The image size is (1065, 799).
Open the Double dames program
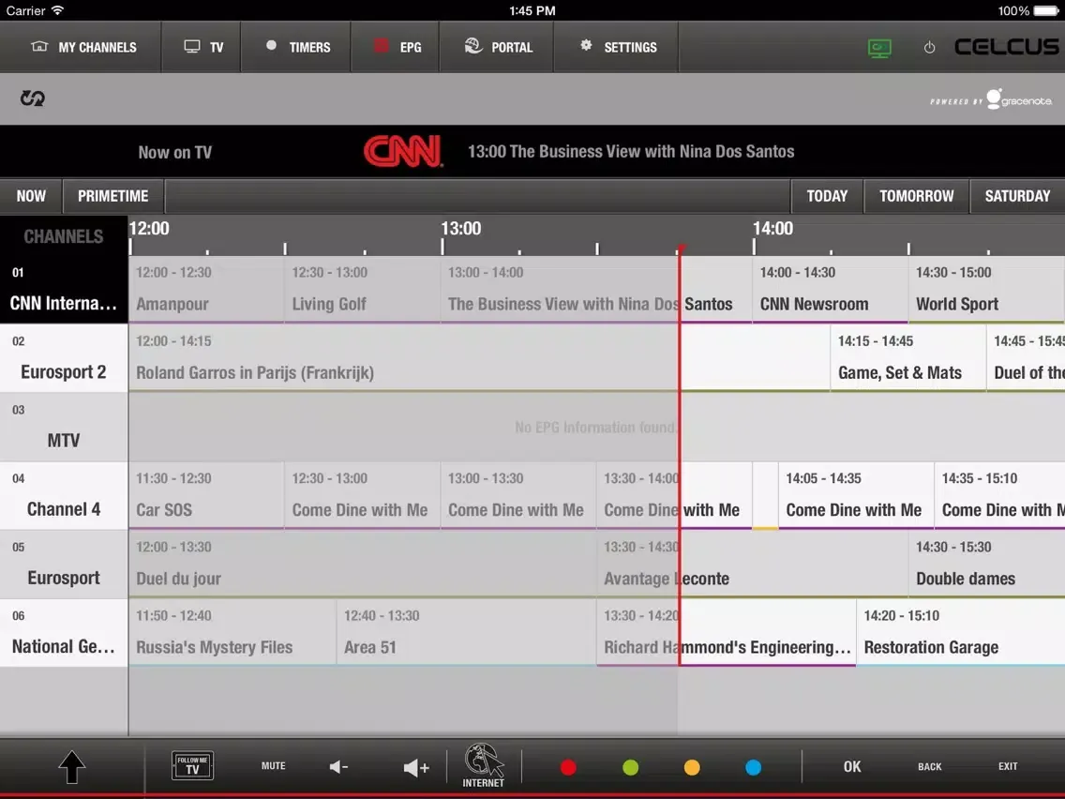(986, 564)
